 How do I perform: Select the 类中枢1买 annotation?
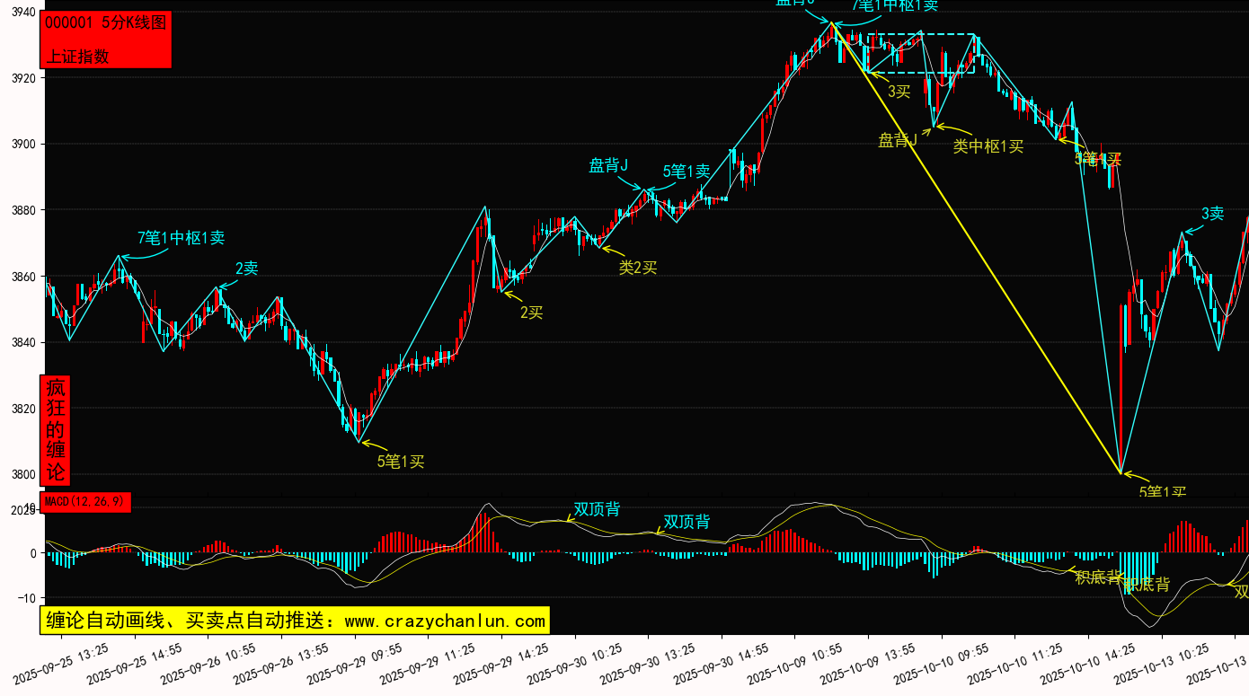[x=988, y=146]
